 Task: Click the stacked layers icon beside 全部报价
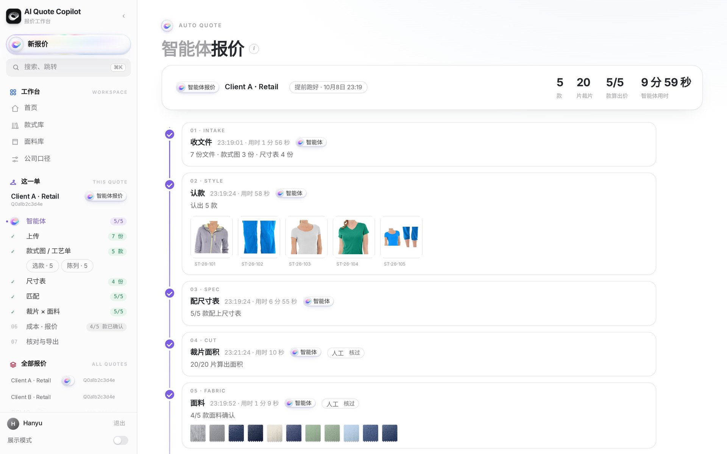click(13, 364)
